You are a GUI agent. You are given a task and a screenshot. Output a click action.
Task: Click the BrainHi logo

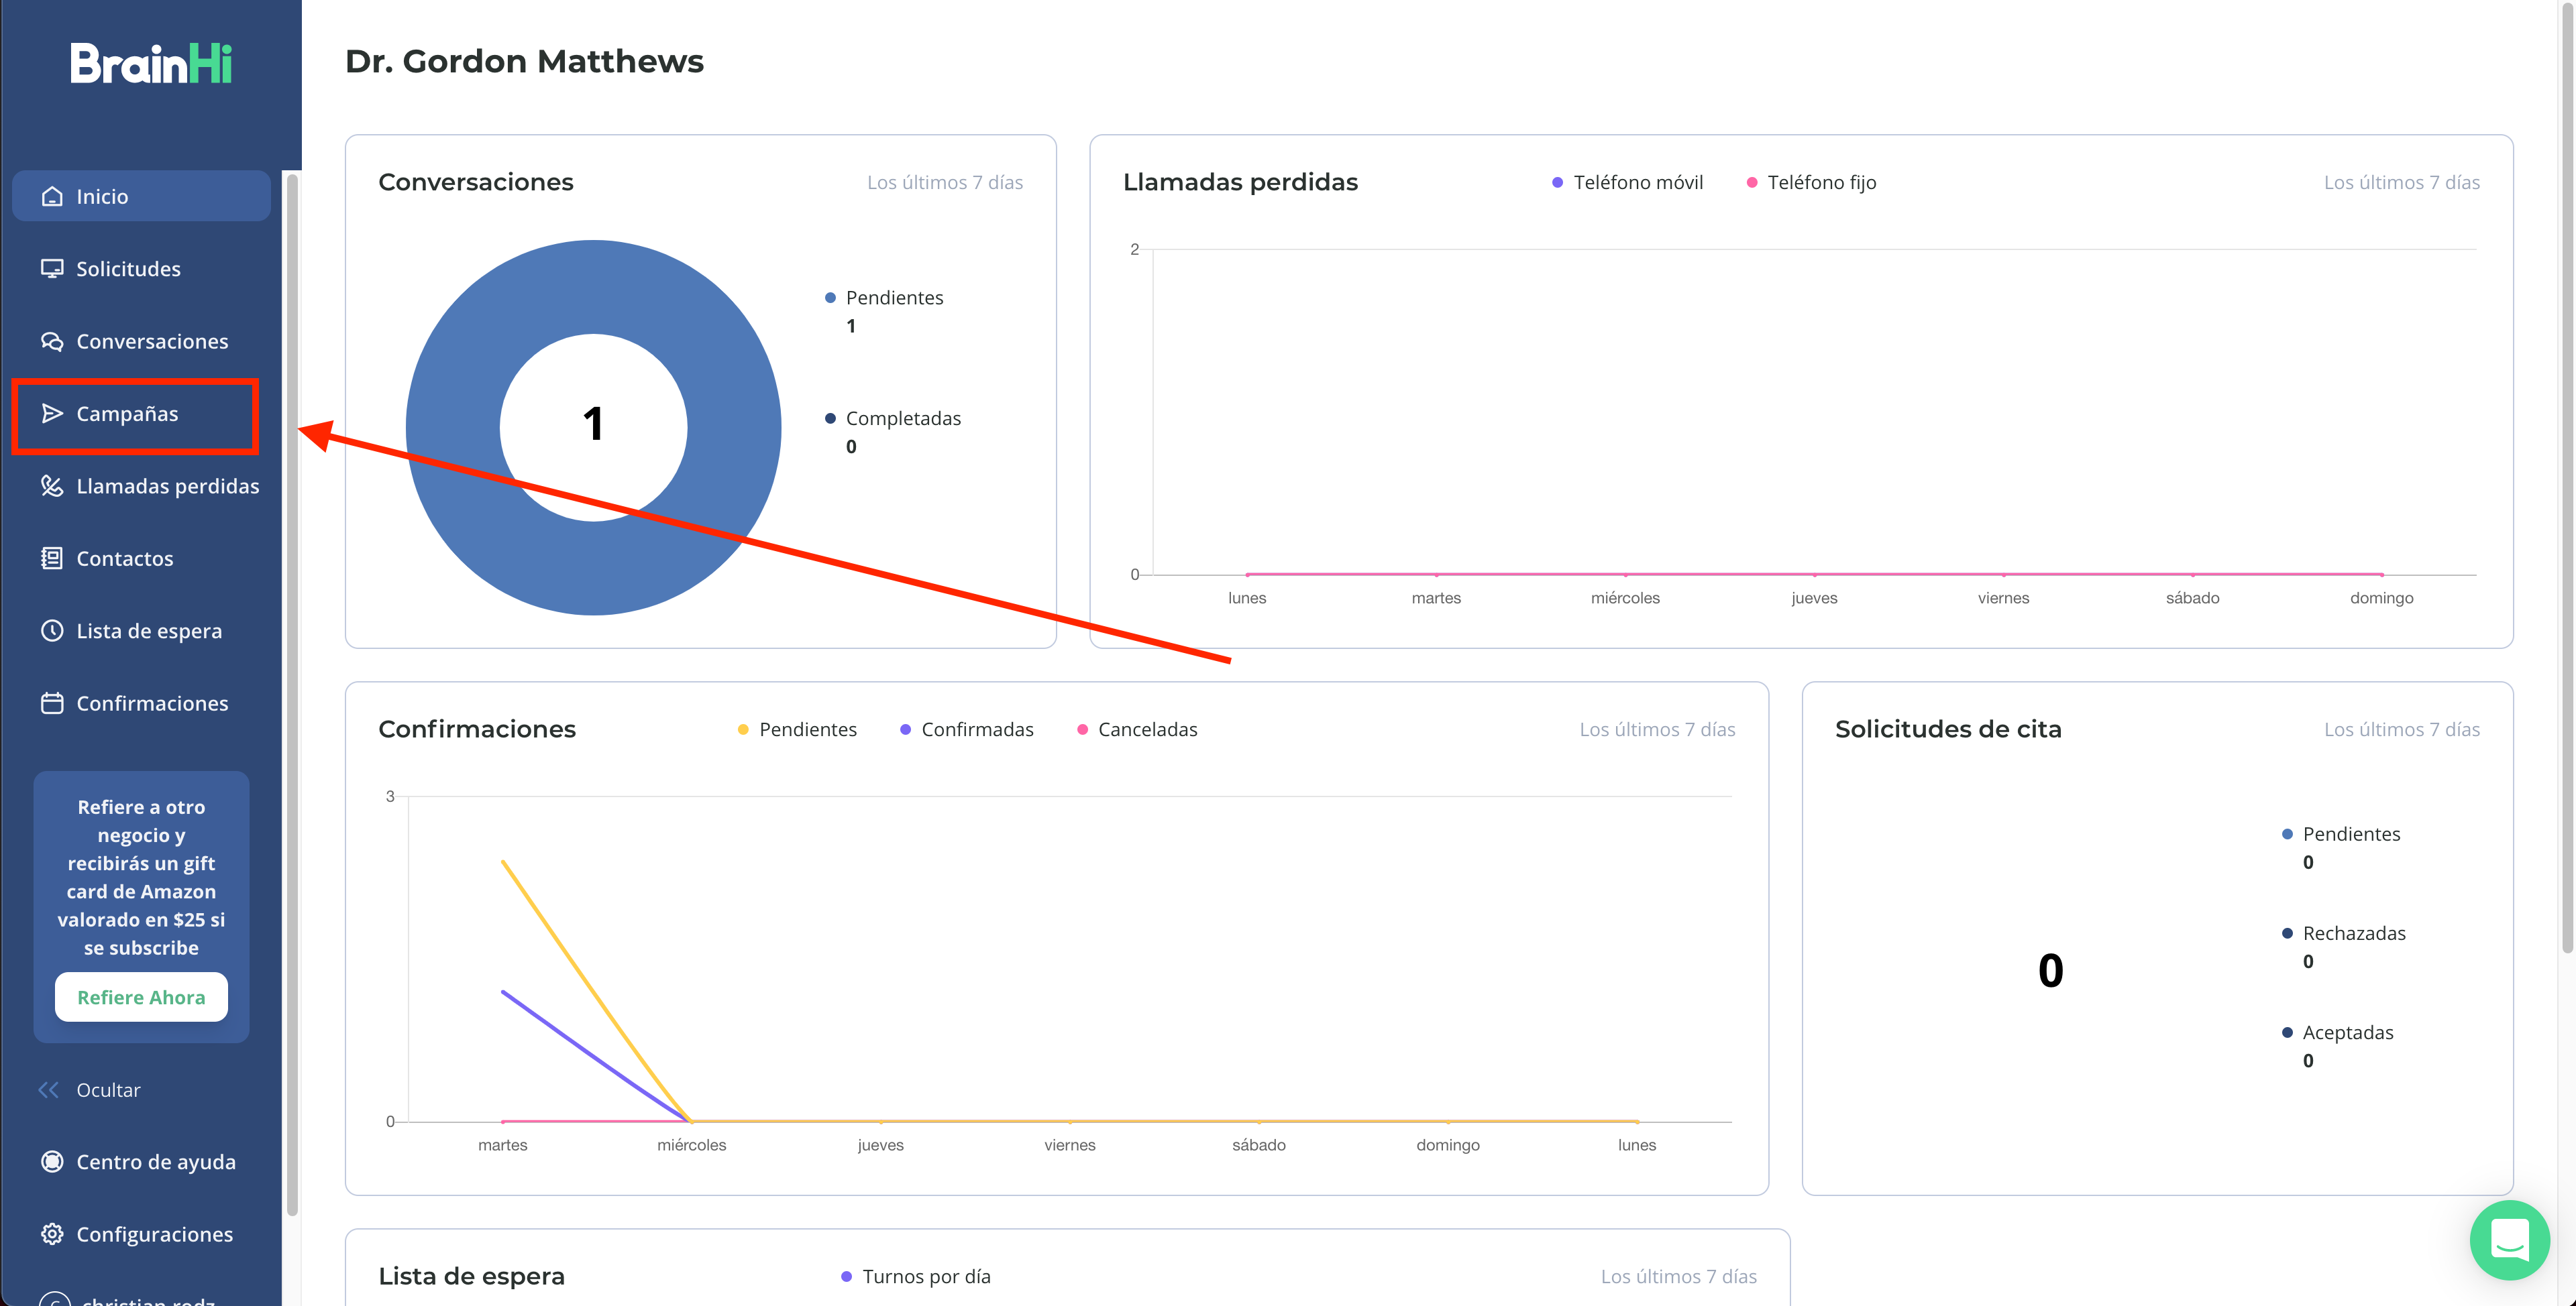[x=151, y=63]
